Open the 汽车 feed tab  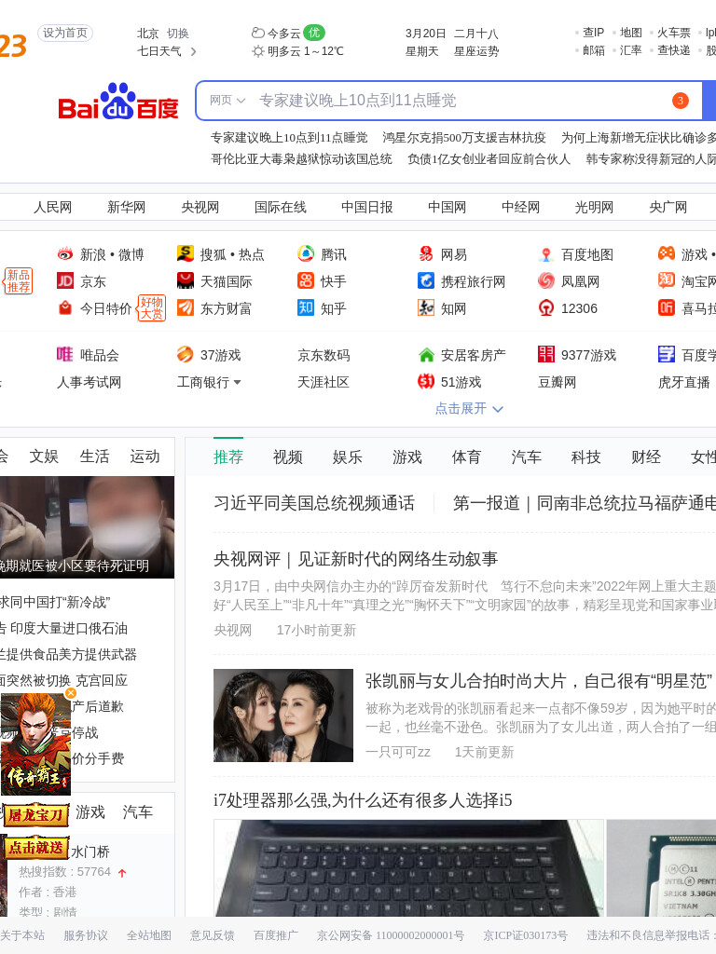pyautogui.click(x=526, y=457)
